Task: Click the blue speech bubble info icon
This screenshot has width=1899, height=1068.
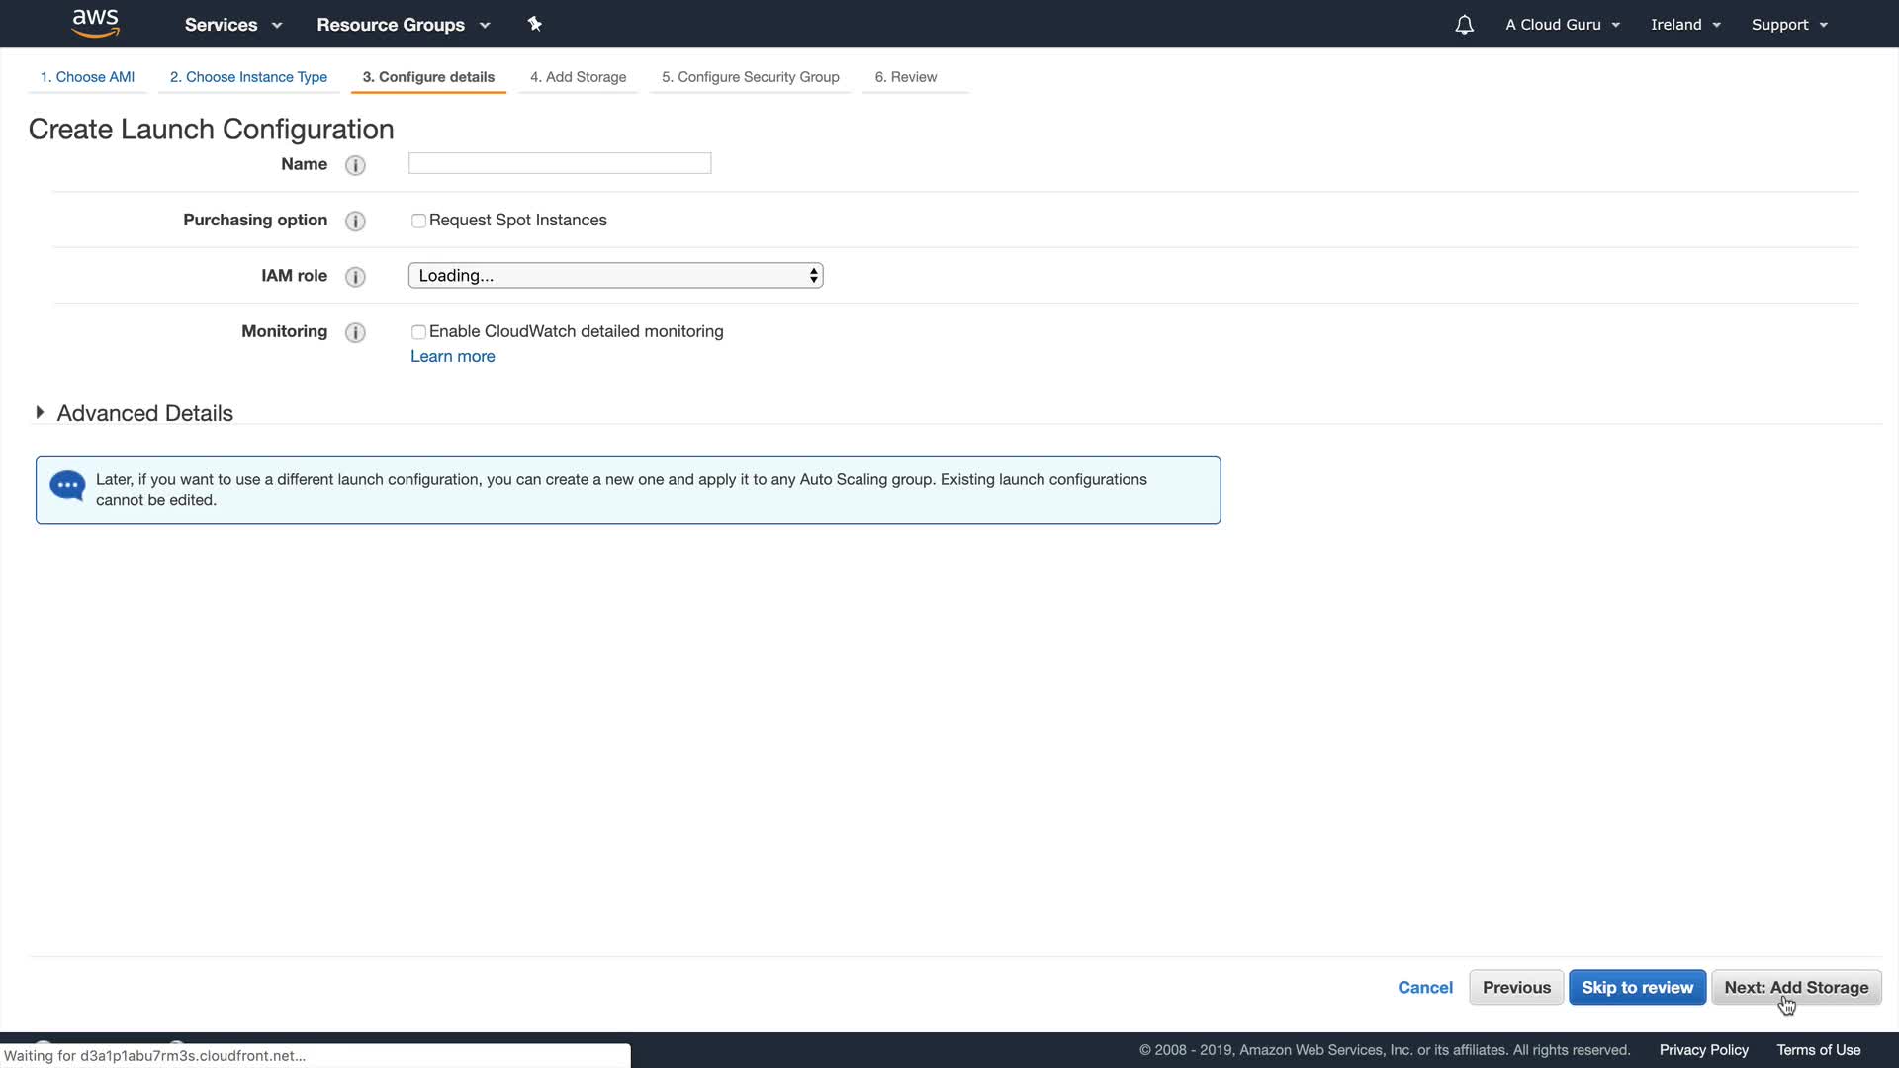Action: tap(67, 486)
